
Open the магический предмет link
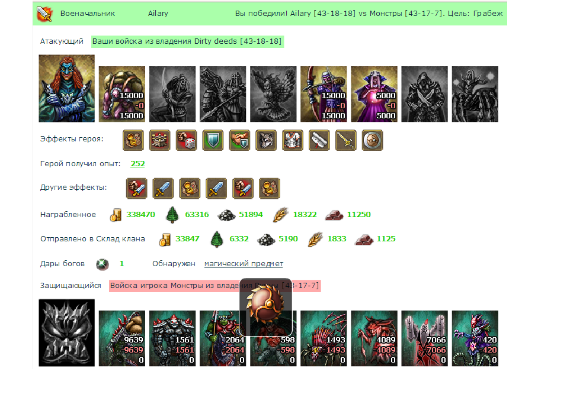pyautogui.click(x=244, y=264)
